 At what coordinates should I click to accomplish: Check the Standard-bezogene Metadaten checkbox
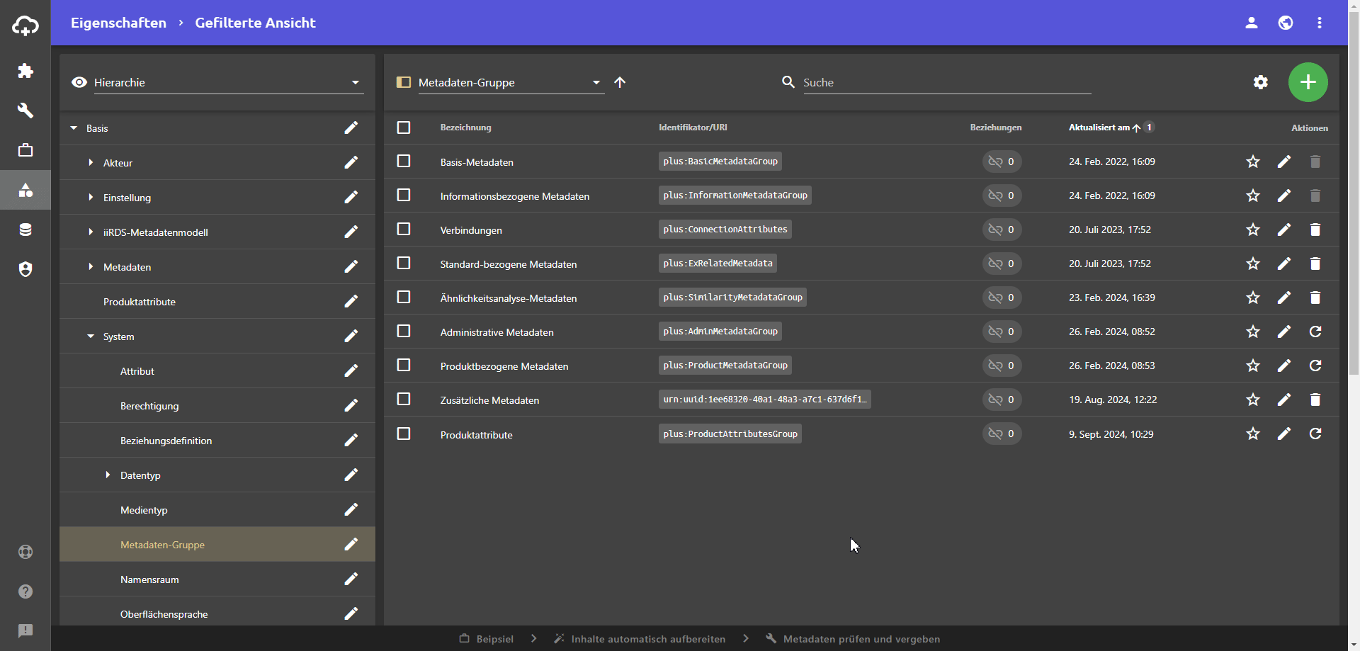[x=404, y=263]
